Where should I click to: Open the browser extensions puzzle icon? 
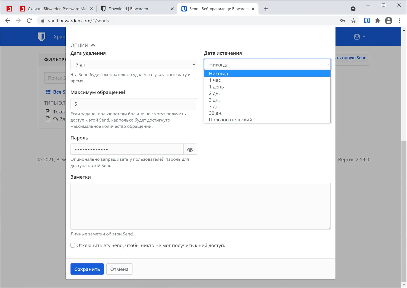pos(378,21)
